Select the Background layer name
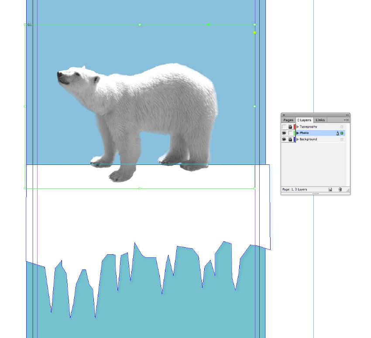Viewport: 371px width, 338px height. pyautogui.click(x=308, y=139)
